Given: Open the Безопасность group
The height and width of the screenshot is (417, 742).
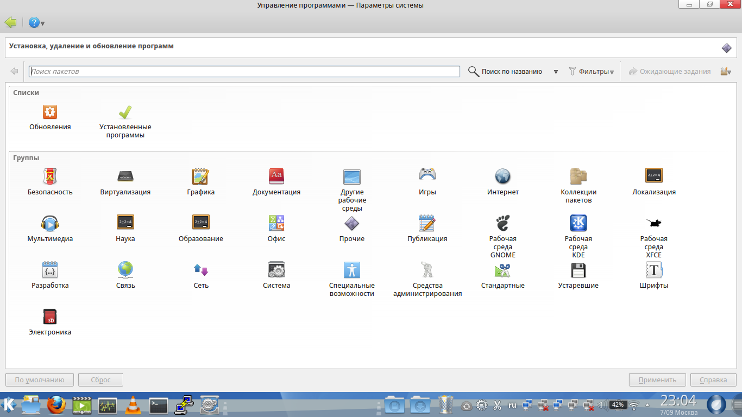Looking at the screenshot, I should (50, 182).
